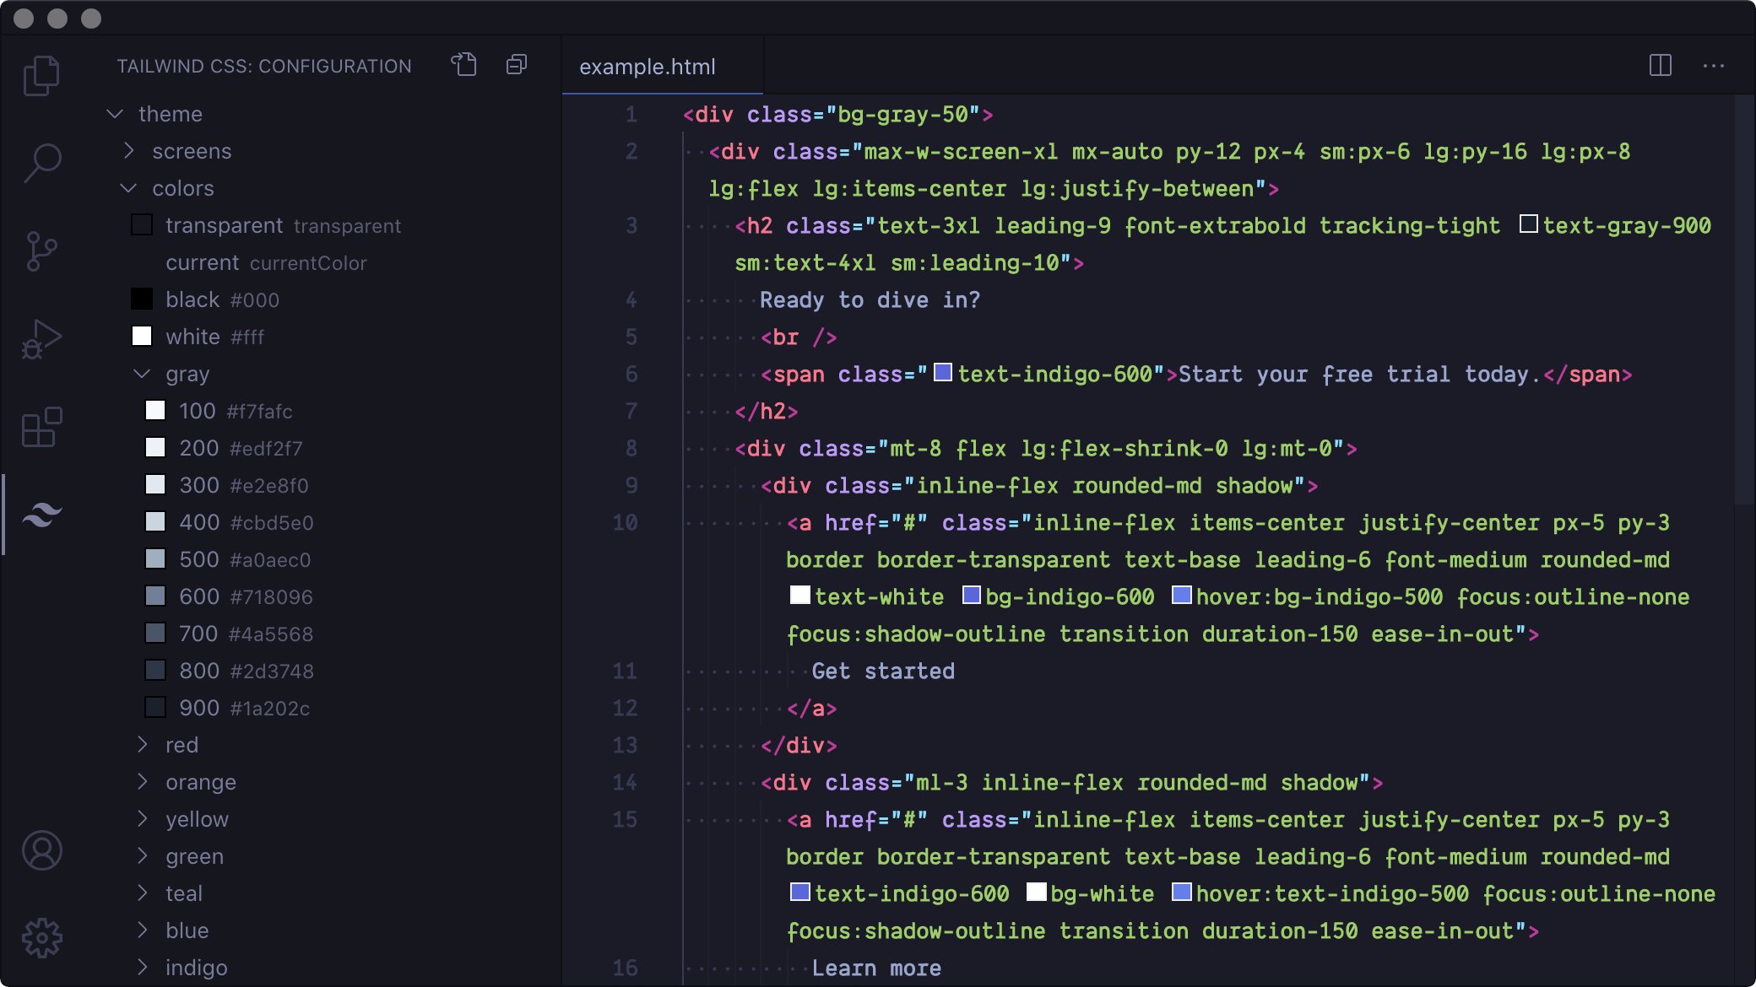
Task: Click the text-white color decorator
Action: (799, 595)
